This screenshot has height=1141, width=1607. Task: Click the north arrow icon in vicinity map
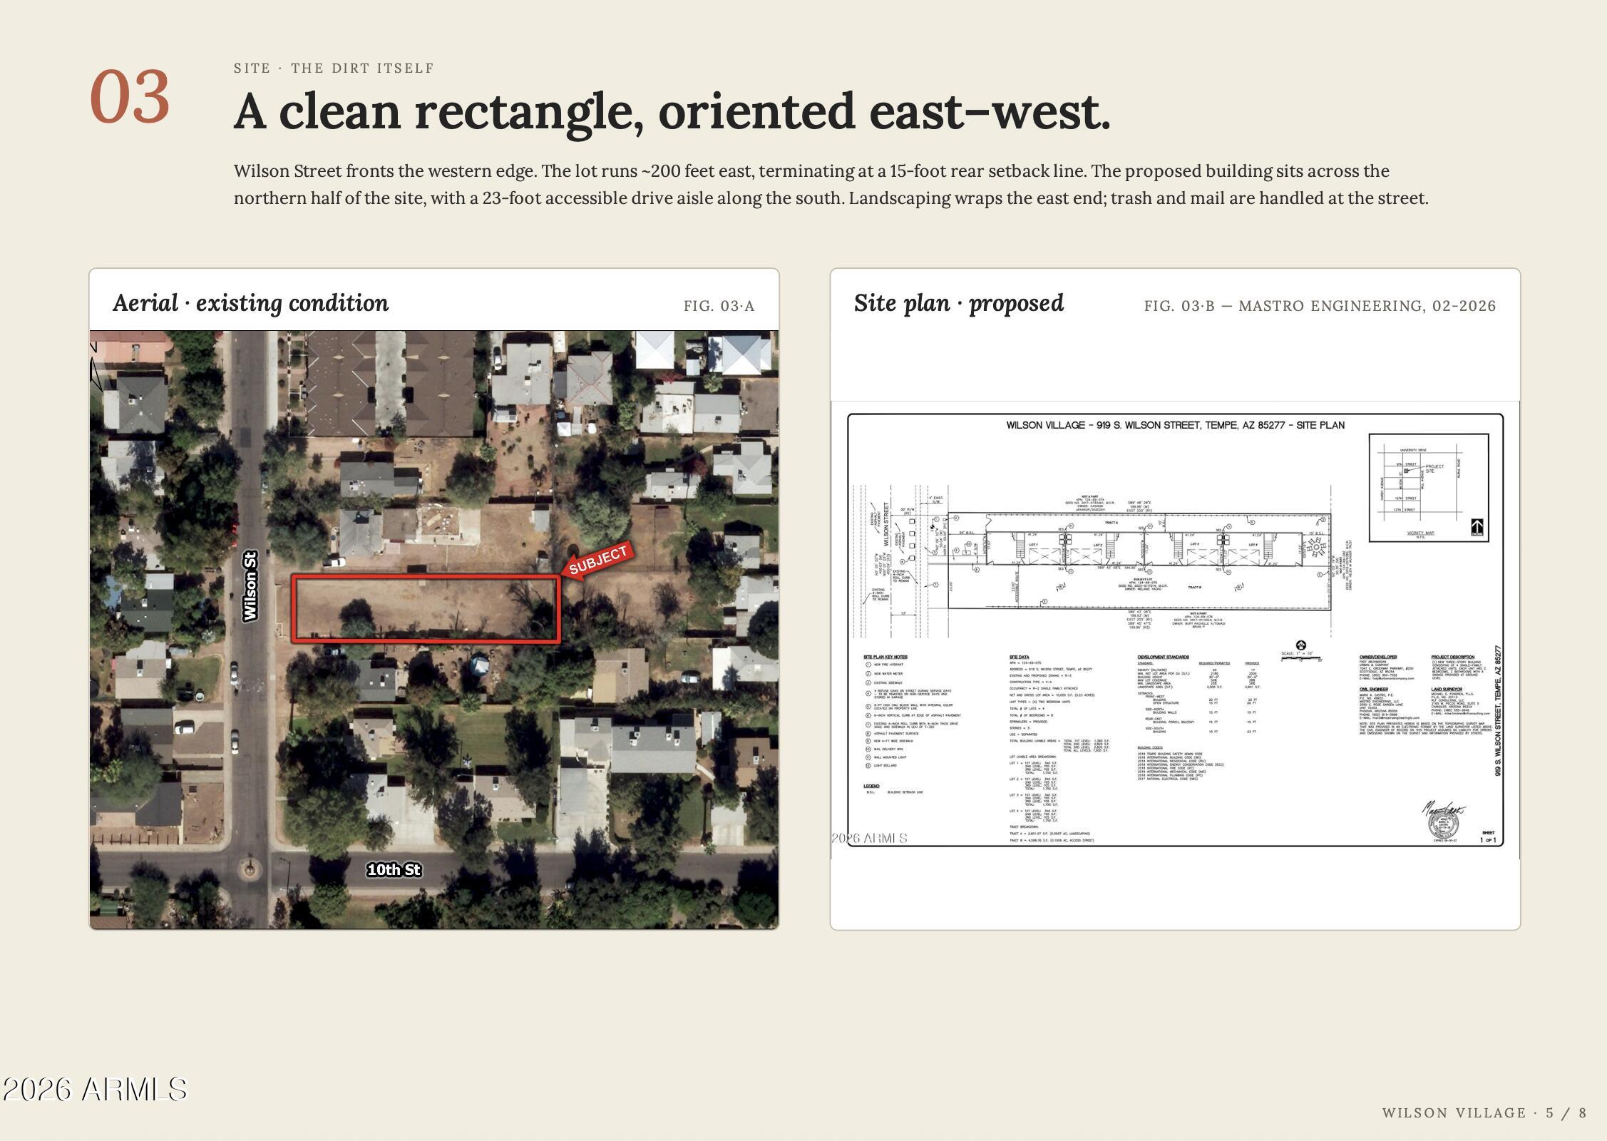(1477, 528)
